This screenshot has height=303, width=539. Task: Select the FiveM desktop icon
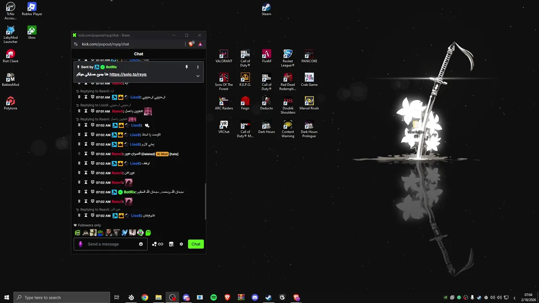(x=267, y=57)
